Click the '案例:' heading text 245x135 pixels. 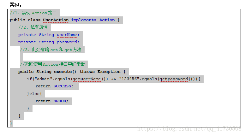pyautogui.click(x=15, y=5)
